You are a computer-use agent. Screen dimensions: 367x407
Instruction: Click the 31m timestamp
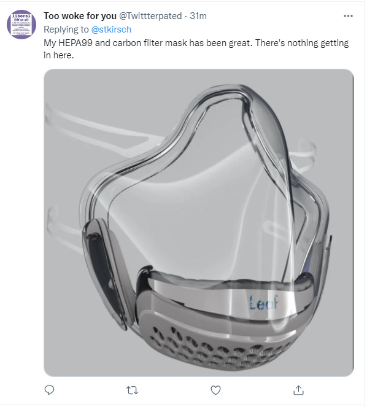pyautogui.click(x=198, y=16)
